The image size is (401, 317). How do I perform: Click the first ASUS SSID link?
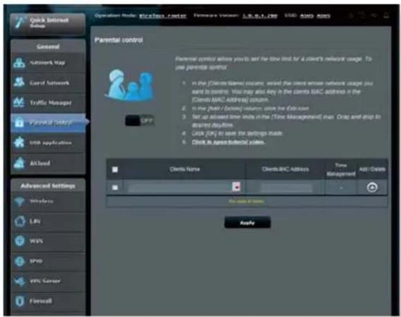click(307, 16)
